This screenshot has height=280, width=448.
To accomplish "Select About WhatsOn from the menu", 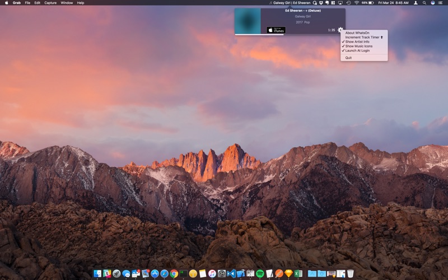I will 357,33.
